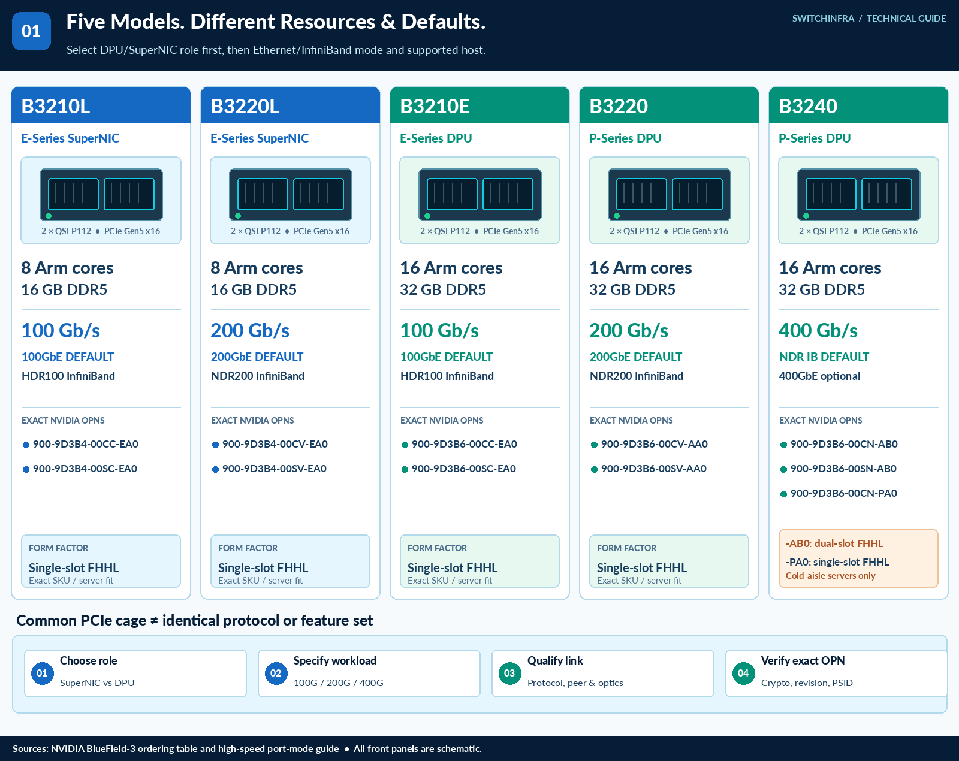Image resolution: width=959 pixels, height=761 pixels.
Task: Select the B3220 front panel schematic
Action: pos(670,194)
